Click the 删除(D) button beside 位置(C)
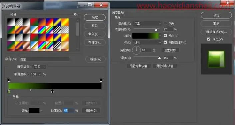The width and height of the screenshot is (235, 125). (x=91, y=110)
